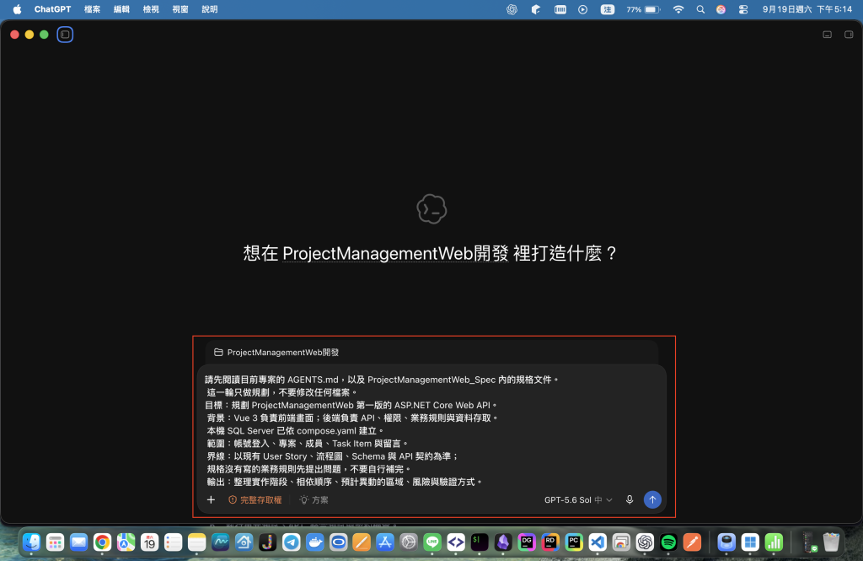The width and height of the screenshot is (863, 561).
Task: Launch LINE from the Dock
Action: click(x=432, y=542)
